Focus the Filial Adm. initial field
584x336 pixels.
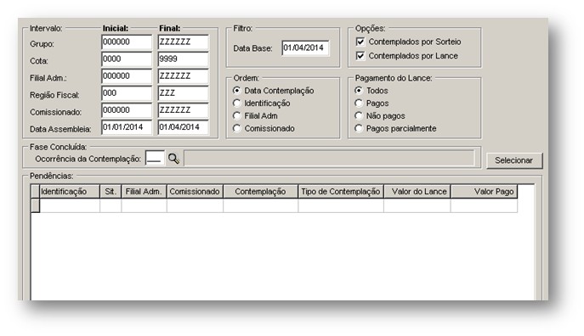tap(127, 76)
